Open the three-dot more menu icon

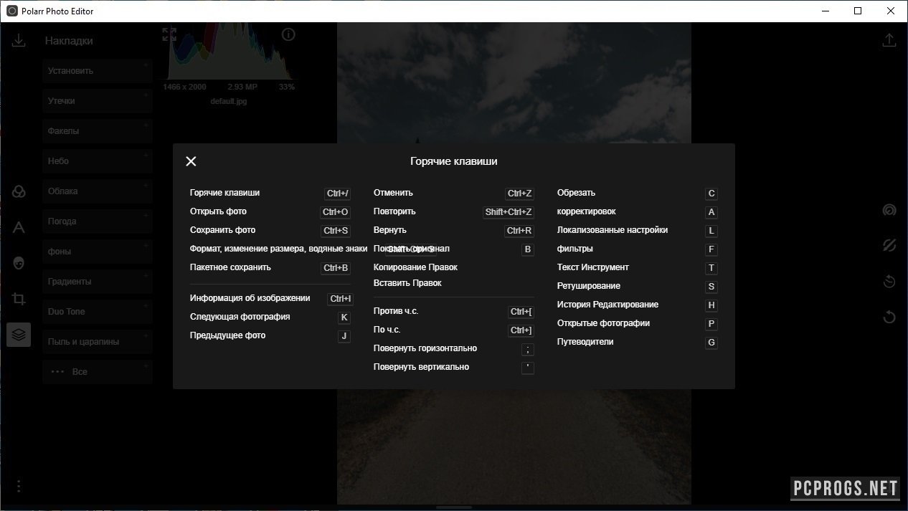click(19, 487)
